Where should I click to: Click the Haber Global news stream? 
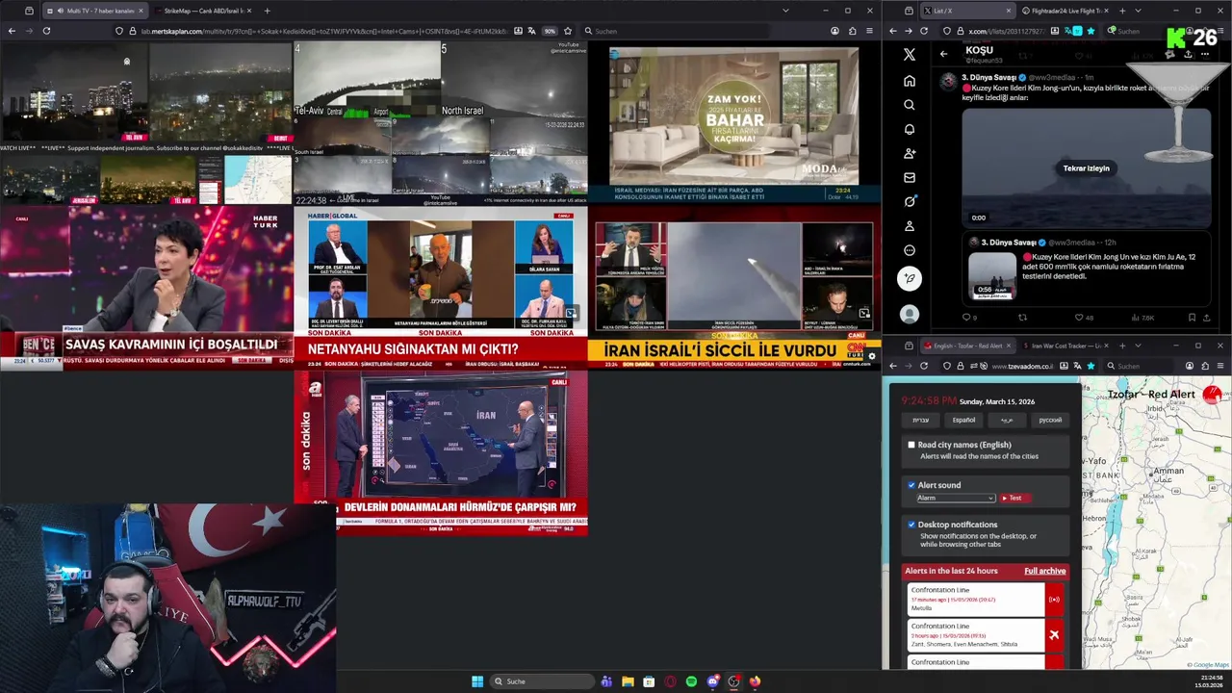(440, 287)
